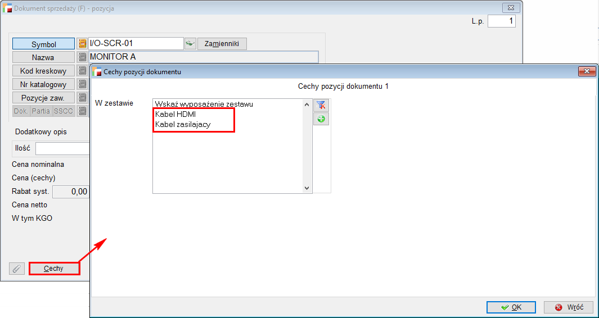Click the Symbol button
The height and width of the screenshot is (318, 599).
[x=43, y=44]
